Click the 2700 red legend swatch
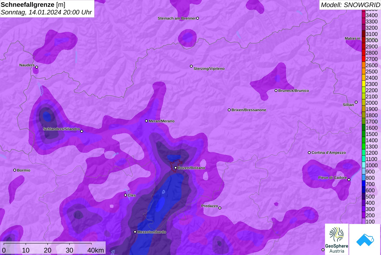This screenshot has height=255, width=381. 364,59
